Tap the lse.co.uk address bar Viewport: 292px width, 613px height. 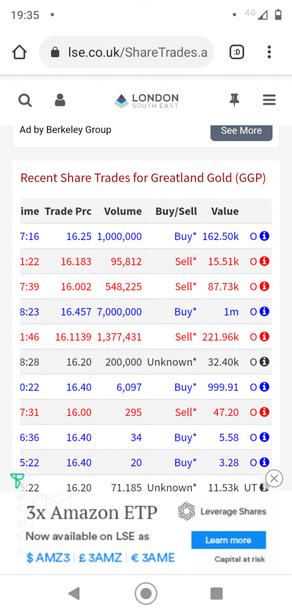tap(127, 52)
